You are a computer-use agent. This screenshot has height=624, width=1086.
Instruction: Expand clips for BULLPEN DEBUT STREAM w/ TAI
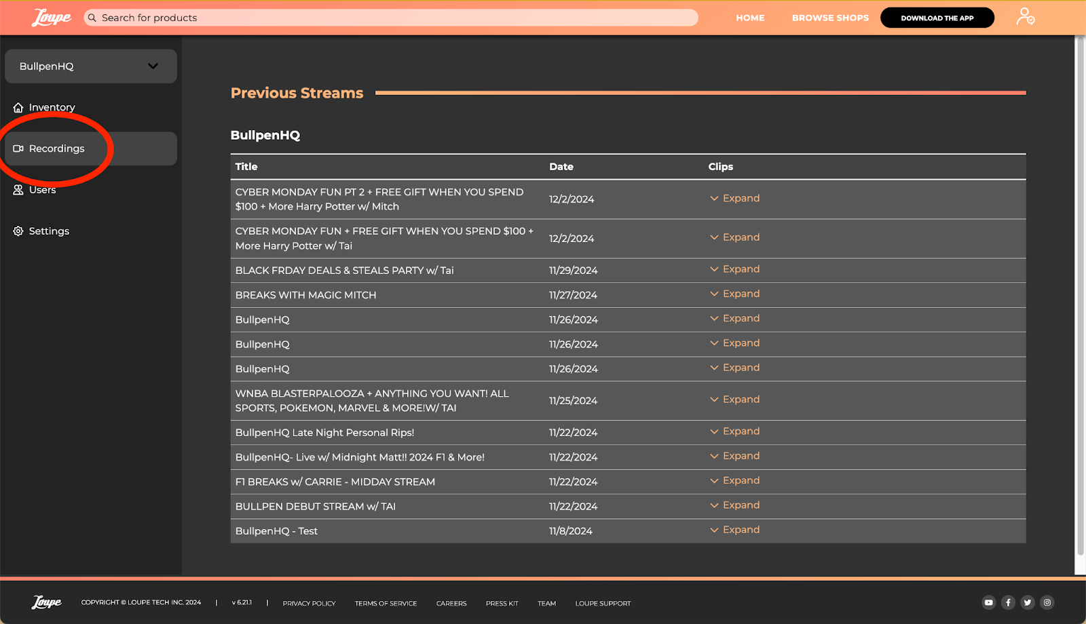pyautogui.click(x=734, y=505)
